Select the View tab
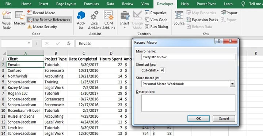Screen dimensions: 263x136 coord(145,4)
